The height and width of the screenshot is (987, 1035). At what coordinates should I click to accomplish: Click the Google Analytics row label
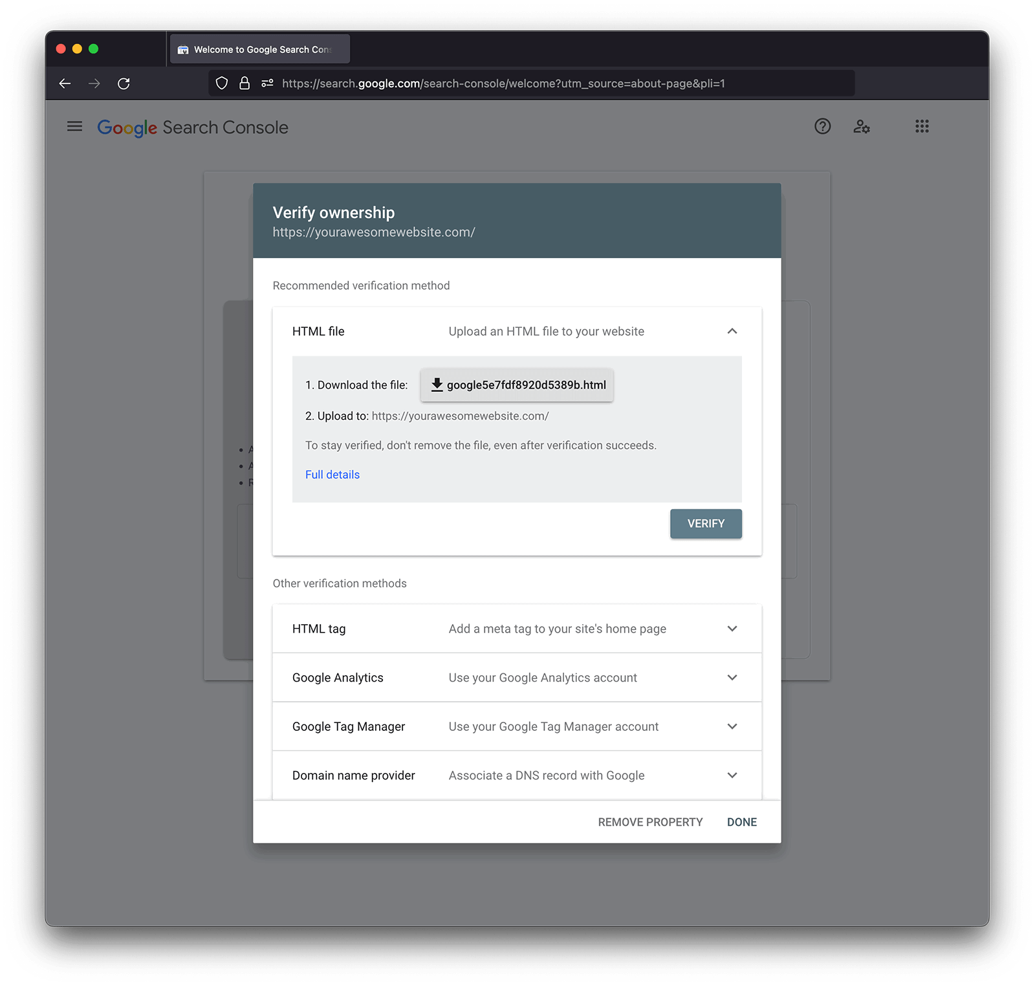pyautogui.click(x=338, y=678)
